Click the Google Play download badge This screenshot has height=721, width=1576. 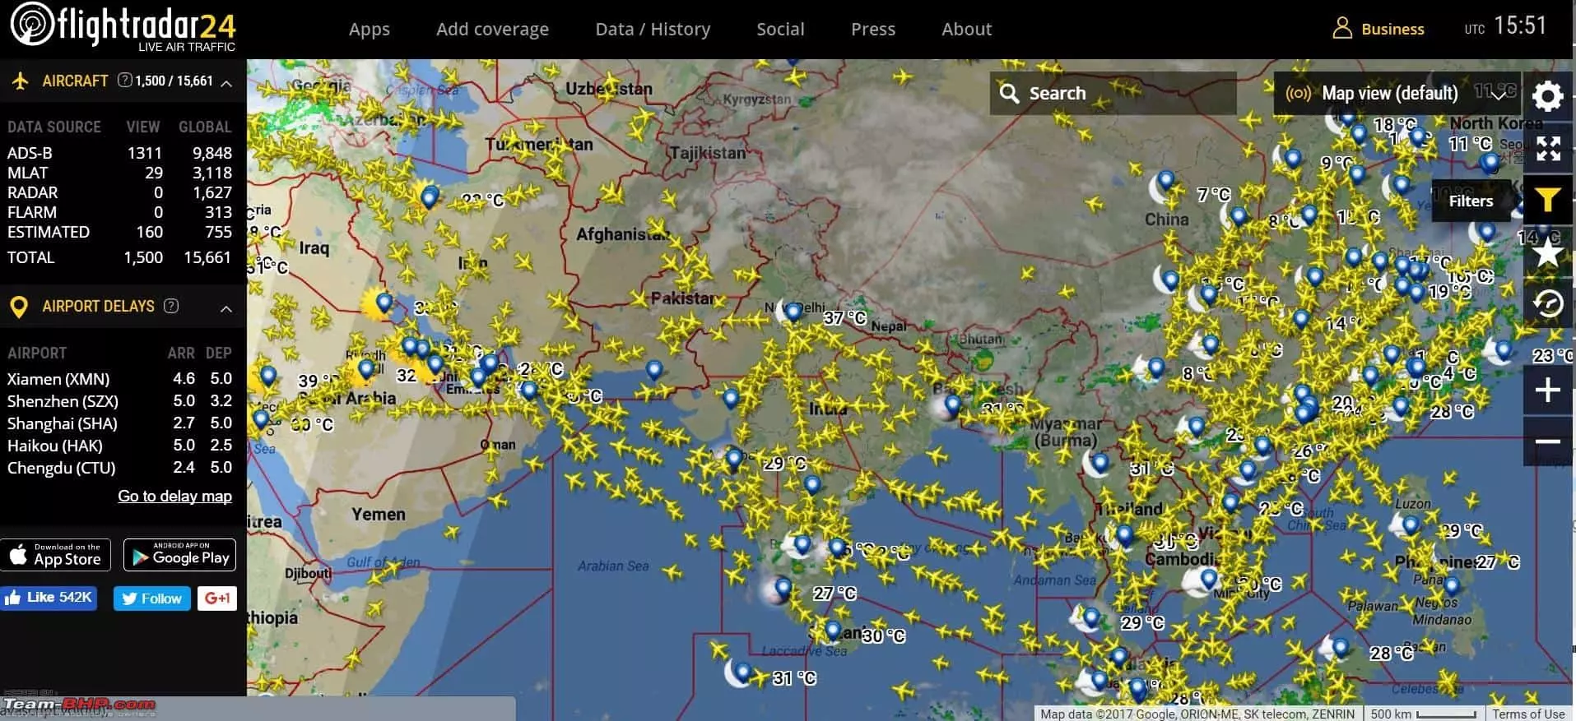point(179,555)
